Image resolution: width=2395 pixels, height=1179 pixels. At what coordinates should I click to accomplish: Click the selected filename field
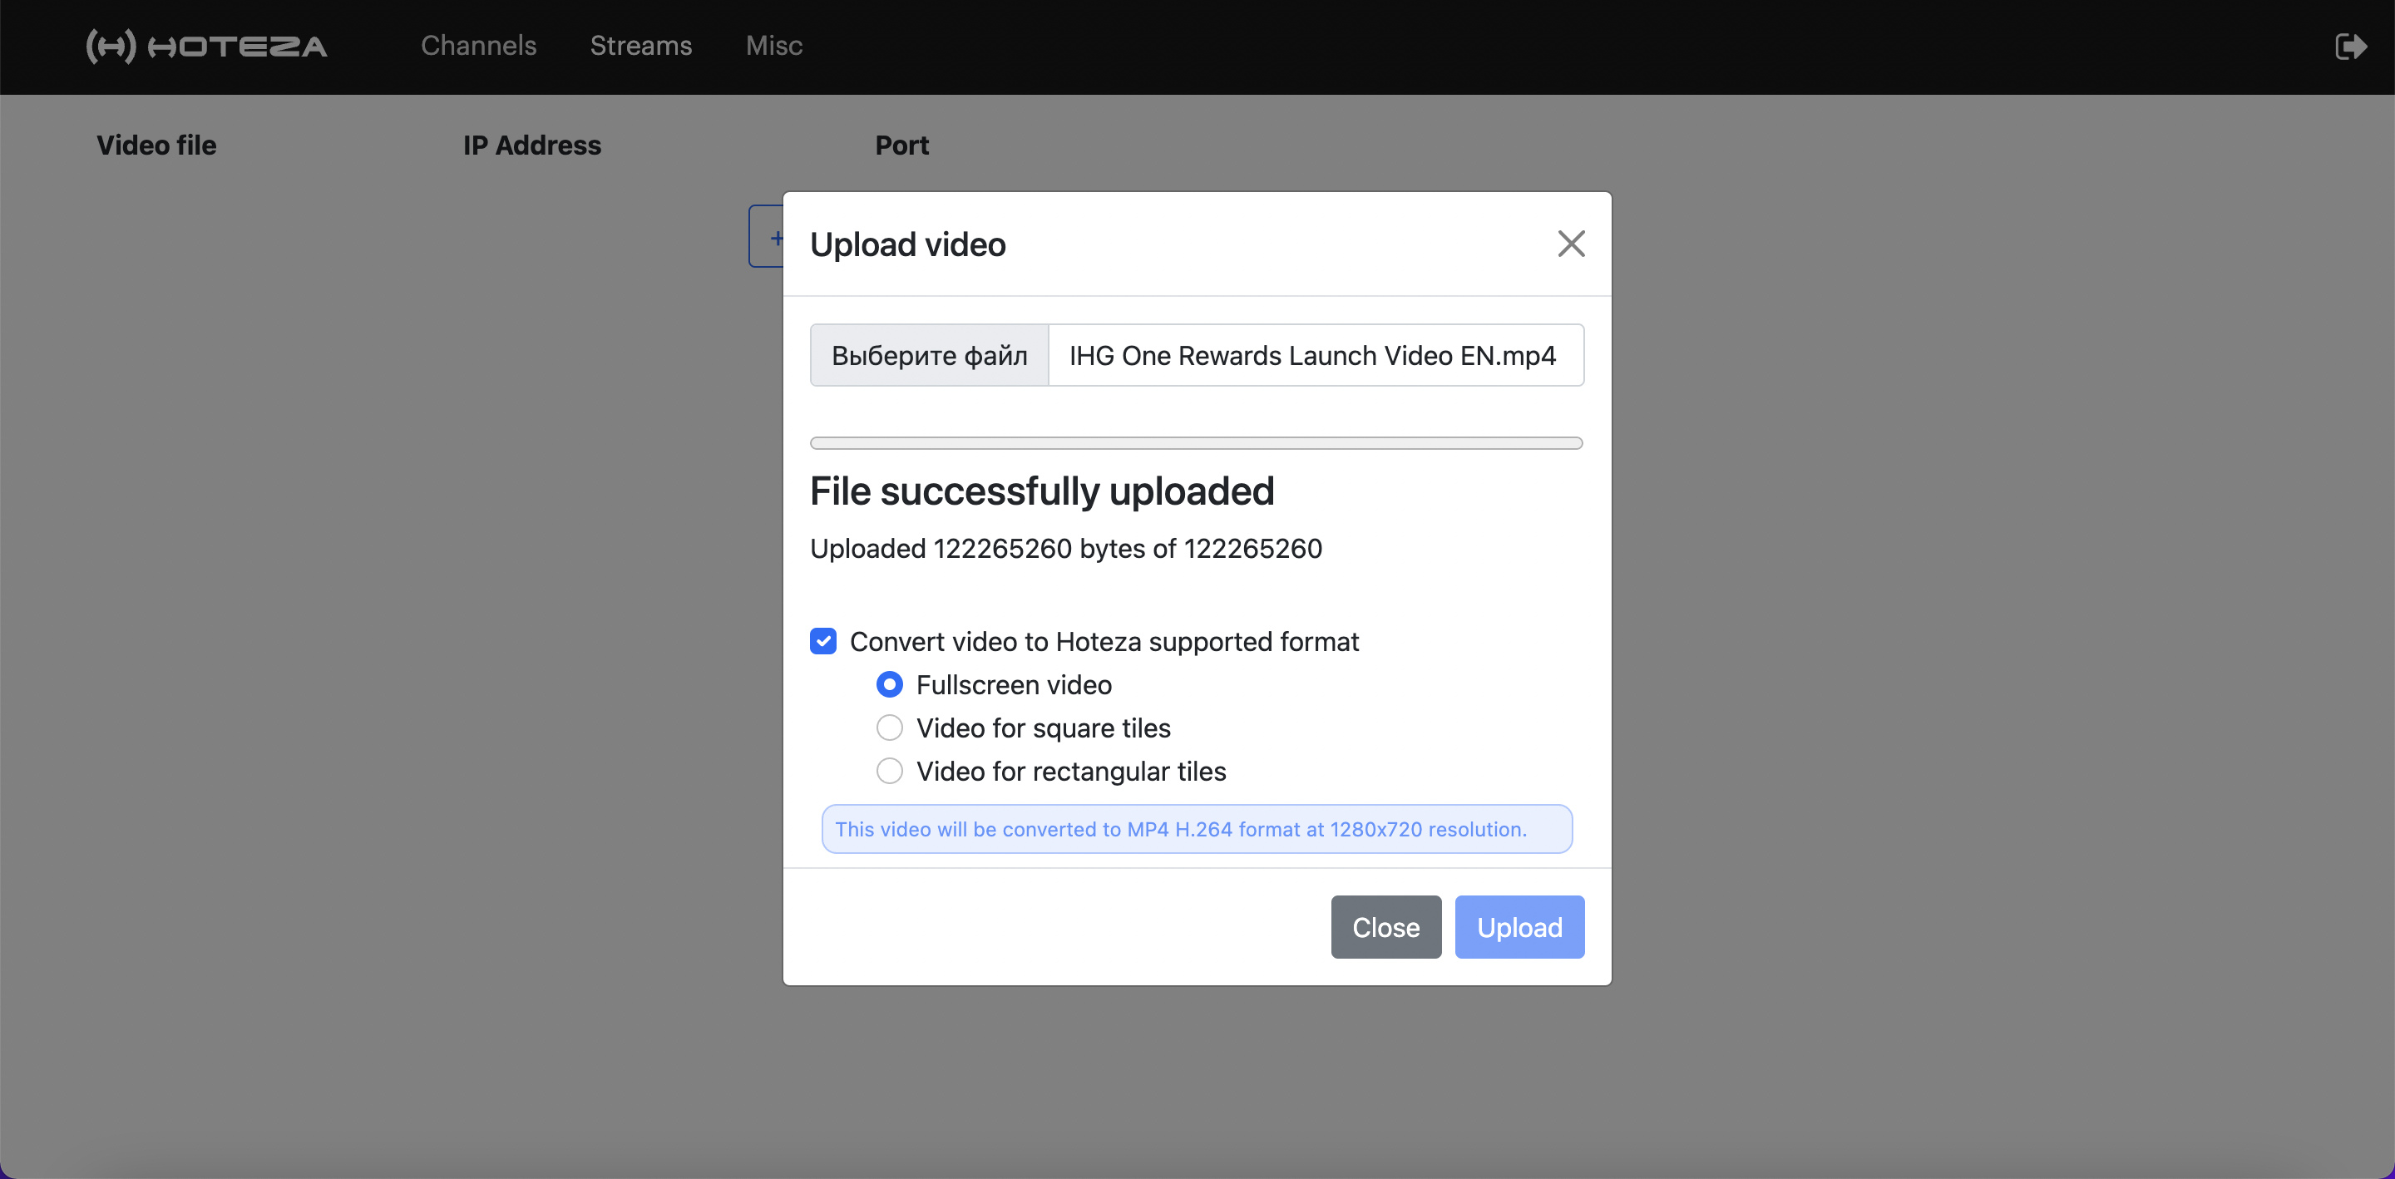click(x=1315, y=355)
